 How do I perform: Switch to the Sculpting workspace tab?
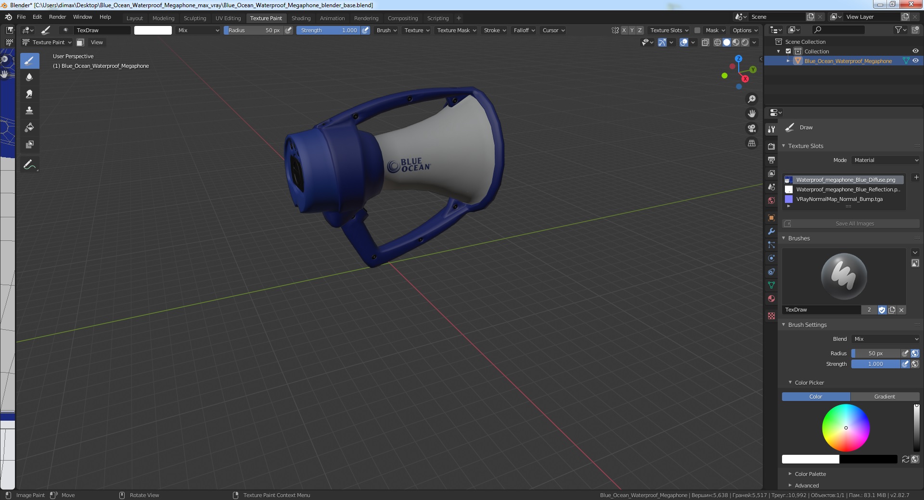(x=195, y=18)
